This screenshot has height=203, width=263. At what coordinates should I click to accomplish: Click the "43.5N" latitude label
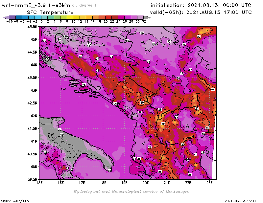point(32,78)
